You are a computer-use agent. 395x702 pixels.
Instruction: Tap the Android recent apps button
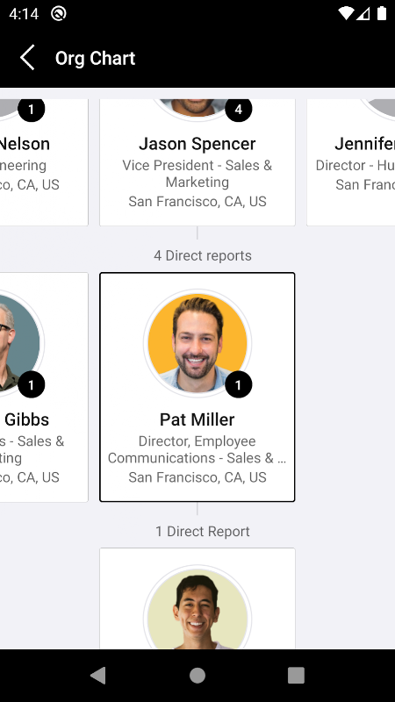coord(296,675)
